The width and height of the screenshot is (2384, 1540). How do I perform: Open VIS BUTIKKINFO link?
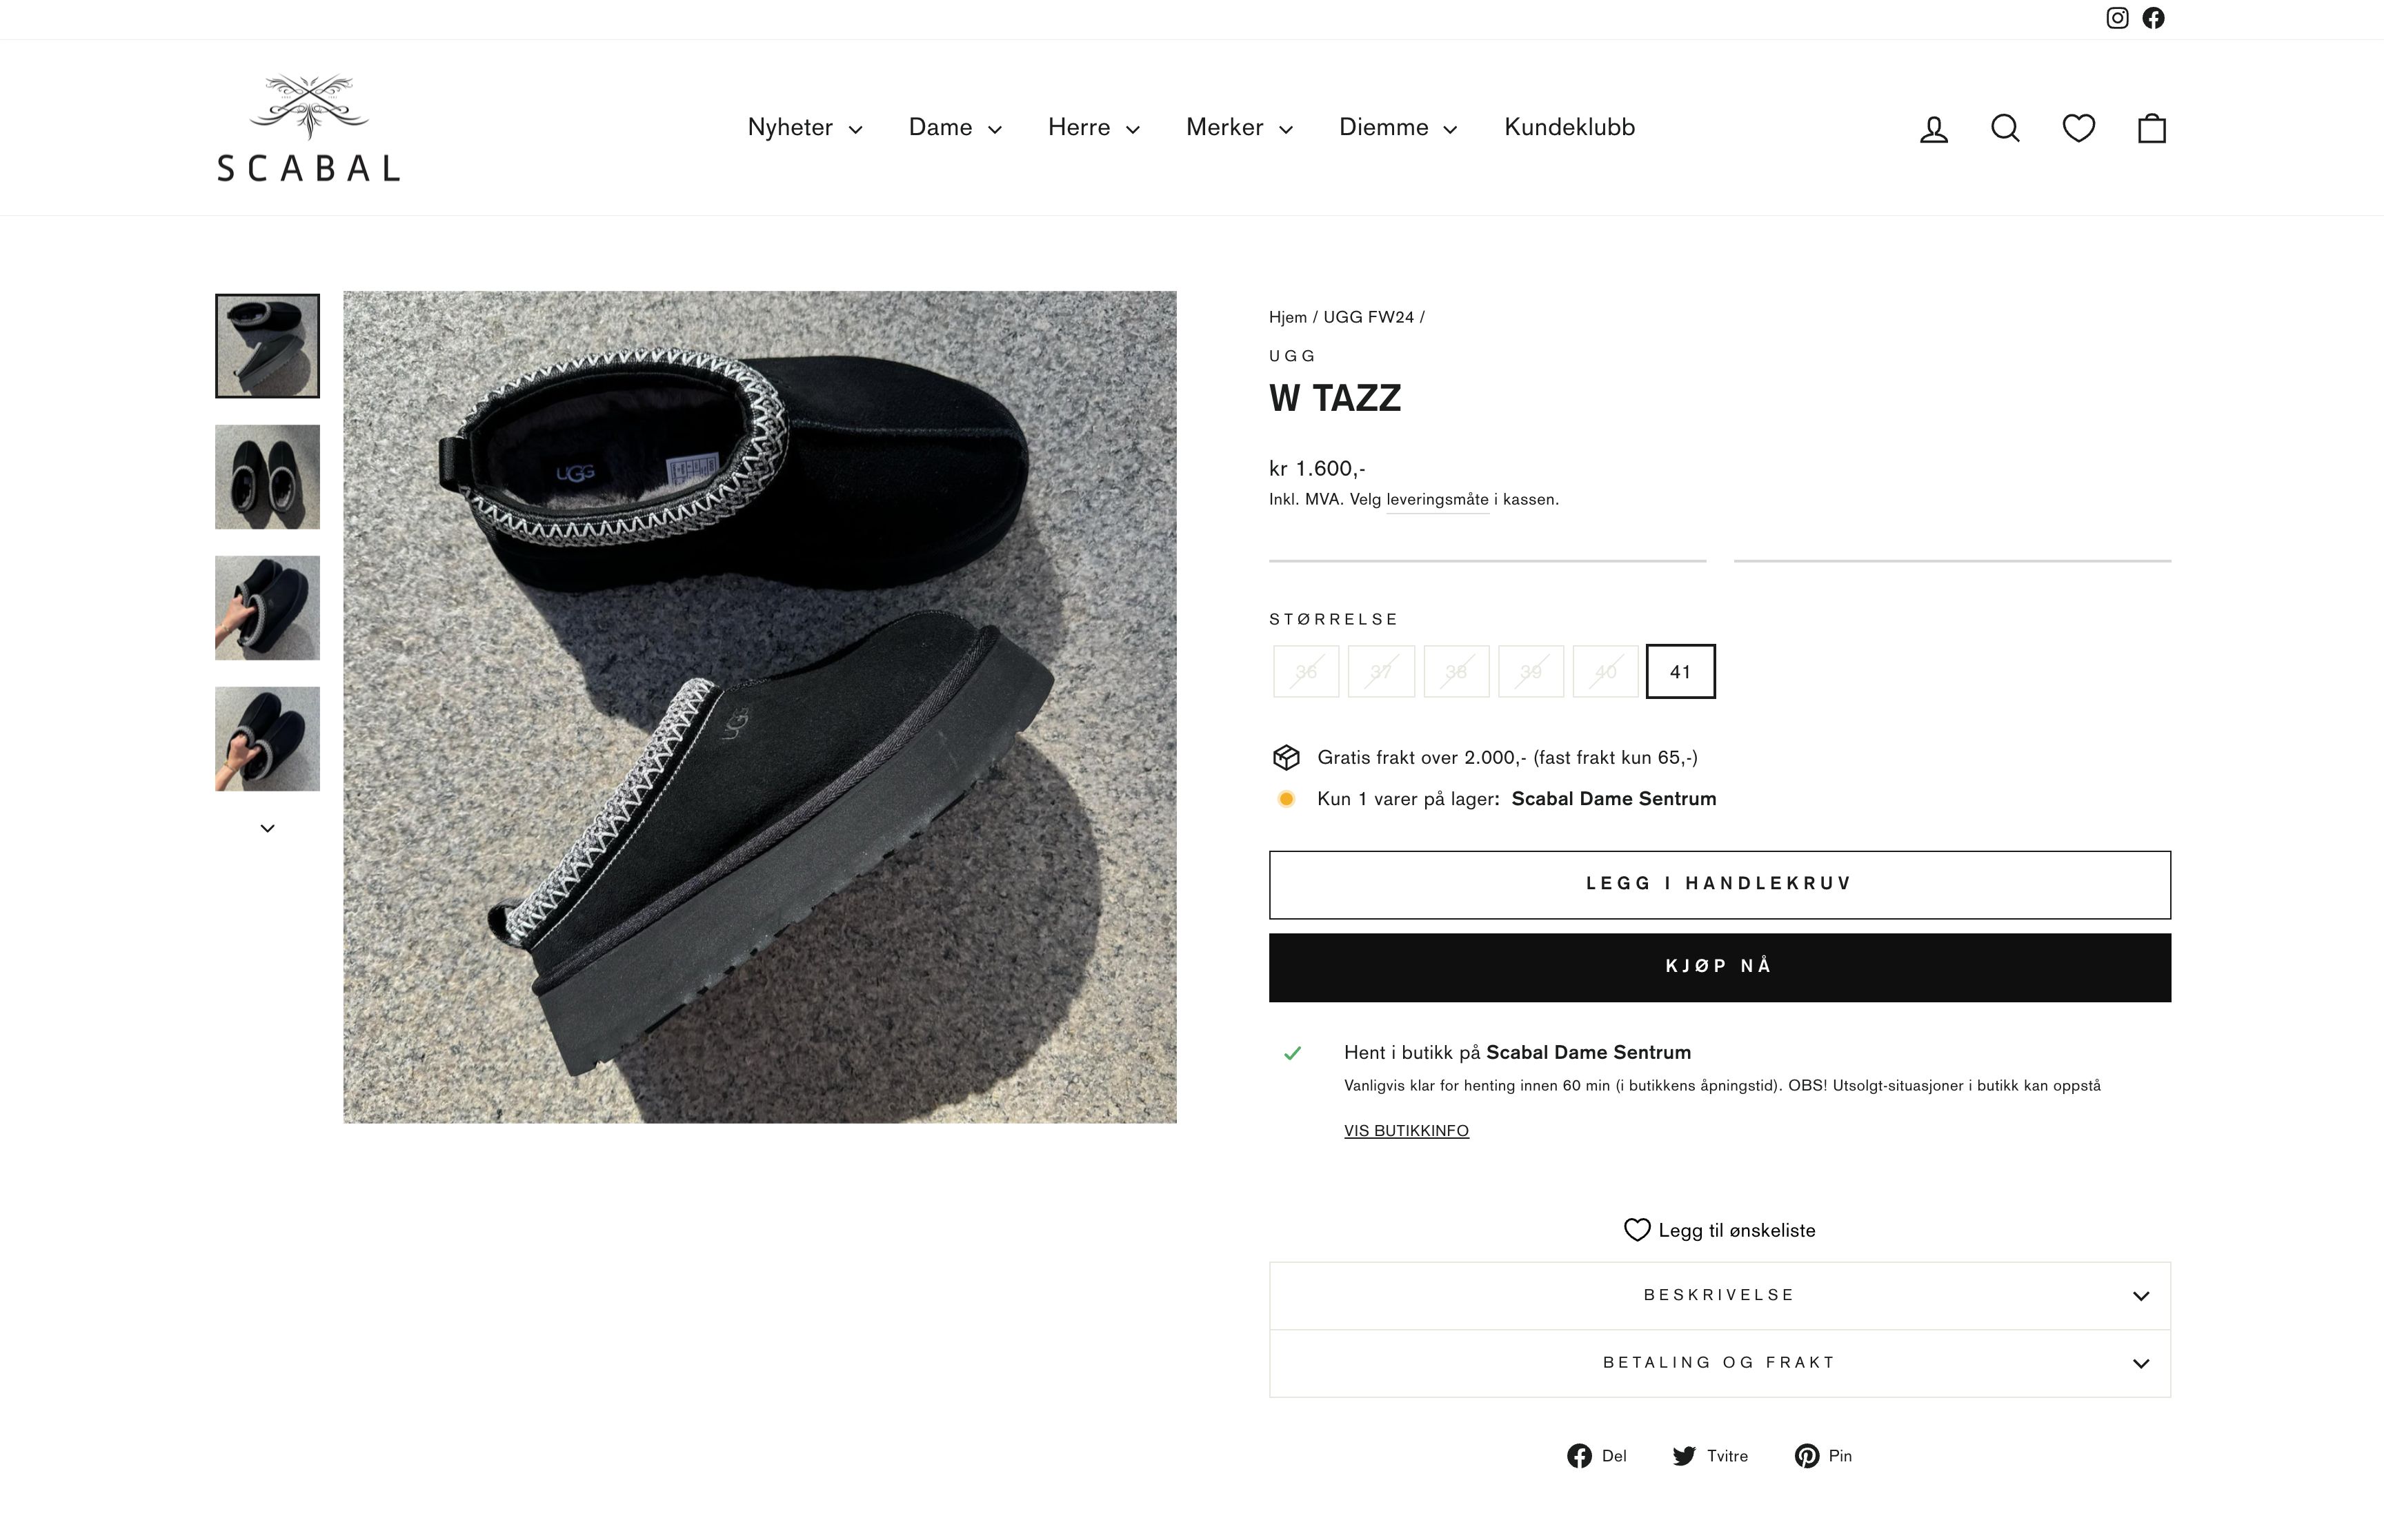[1406, 1130]
